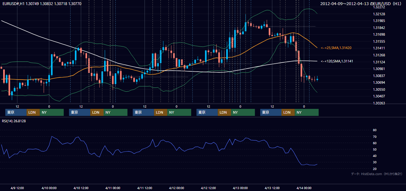Select the 25 SMA 1.31420 label
This screenshot has width=406, height=191.
pos(336,48)
